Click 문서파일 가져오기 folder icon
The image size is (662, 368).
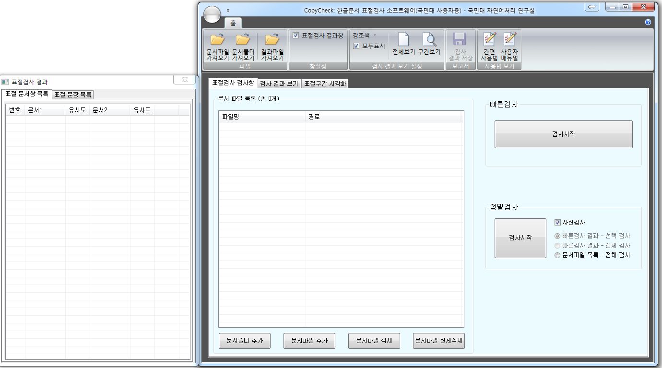click(x=217, y=40)
